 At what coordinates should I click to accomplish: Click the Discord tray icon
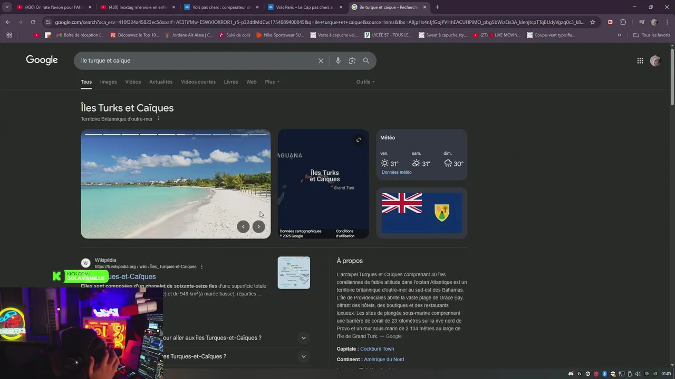571,374
